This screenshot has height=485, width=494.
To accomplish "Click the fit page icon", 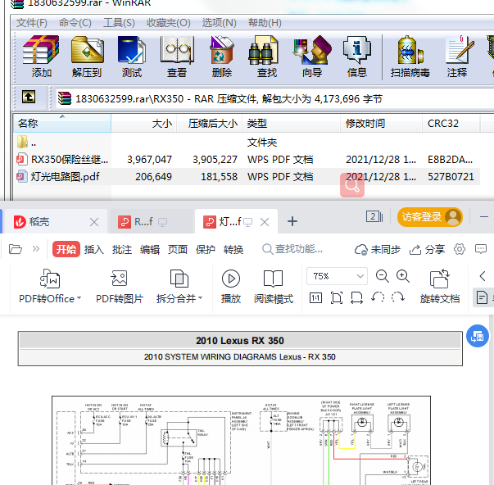I will (337, 297).
